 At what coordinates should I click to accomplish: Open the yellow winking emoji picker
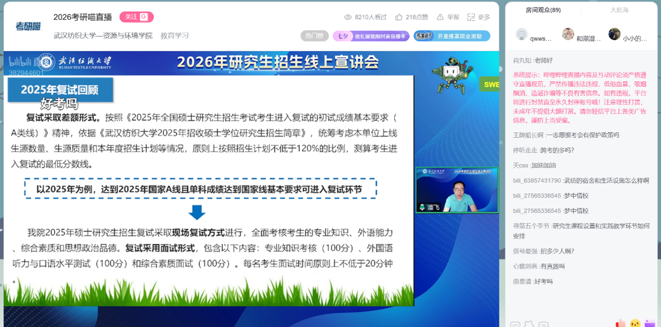point(635,323)
